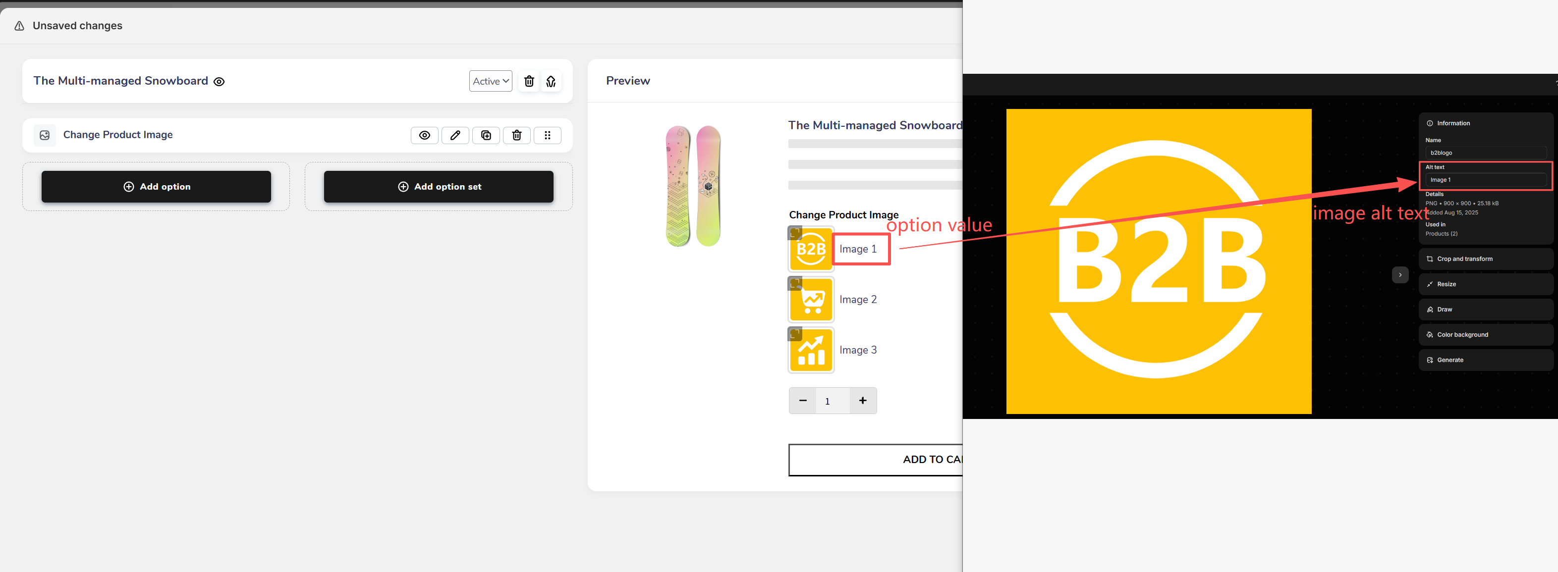The height and width of the screenshot is (572, 1558).
Task: Grab the drag handle dots icon
Action: [547, 135]
